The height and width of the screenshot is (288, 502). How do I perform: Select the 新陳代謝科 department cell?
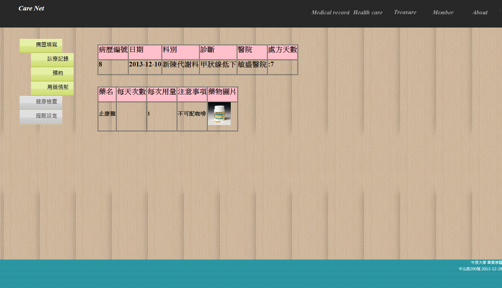[181, 65]
